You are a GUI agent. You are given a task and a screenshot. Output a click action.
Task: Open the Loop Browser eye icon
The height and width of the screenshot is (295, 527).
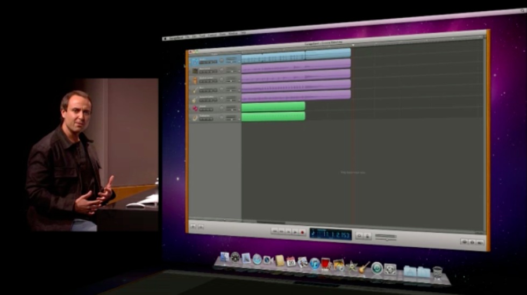click(464, 242)
